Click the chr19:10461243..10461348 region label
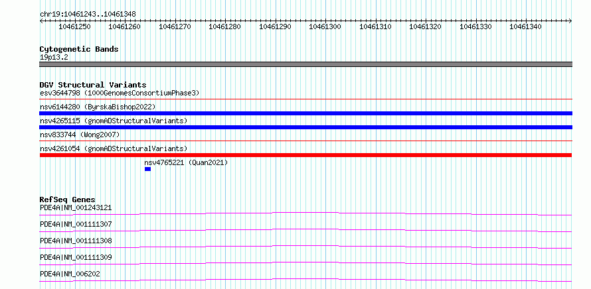Image resolution: width=591 pixels, height=289 pixels. click(88, 15)
